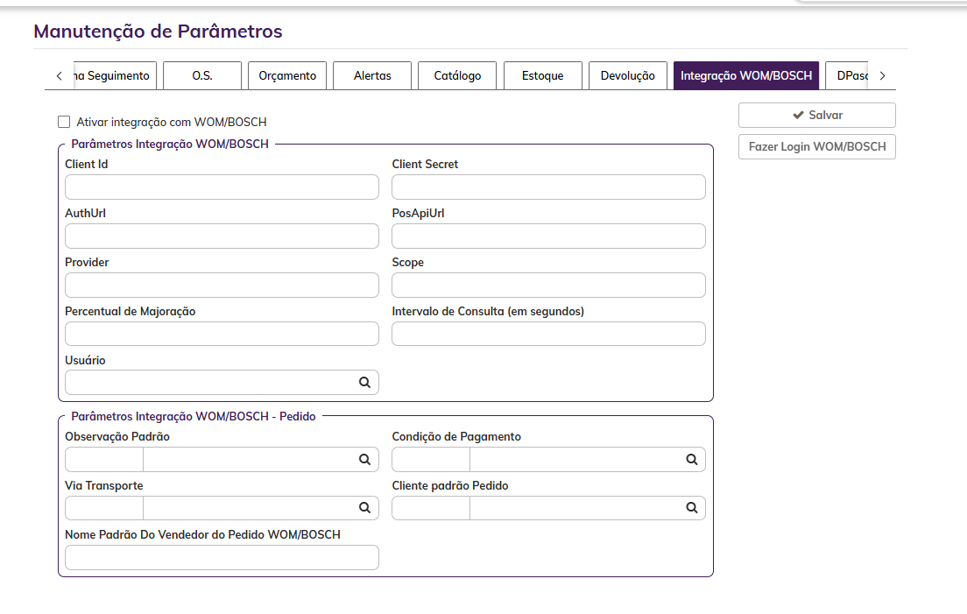This screenshot has height=614, width=967.
Task: Select the Catálogo tab
Action: (457, 75)
